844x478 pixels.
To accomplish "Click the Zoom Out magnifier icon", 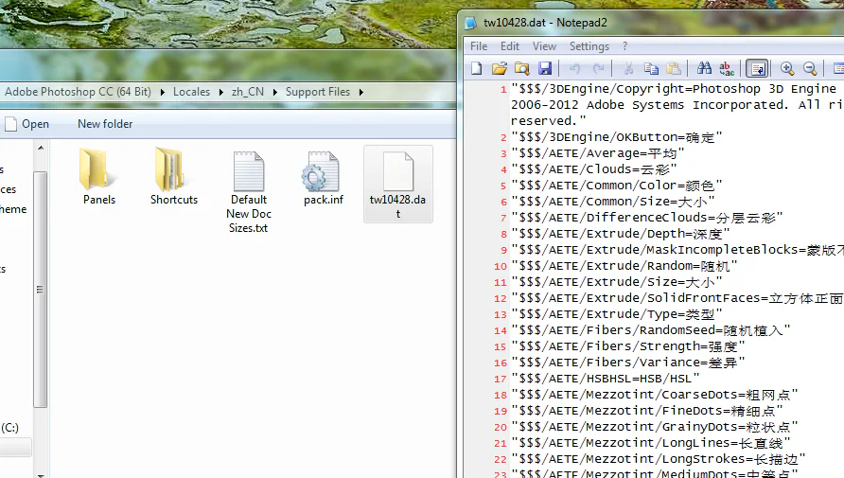I will [x=810, y=68].
